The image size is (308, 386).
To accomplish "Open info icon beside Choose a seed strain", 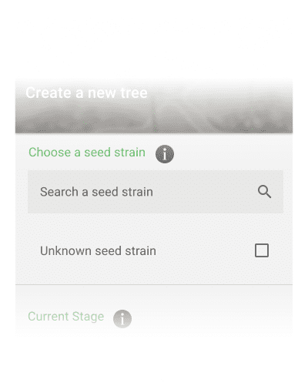I will click(x=165, y=154).
